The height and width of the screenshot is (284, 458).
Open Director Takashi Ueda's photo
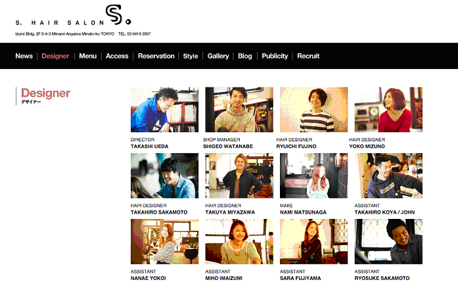click(164, 110)
